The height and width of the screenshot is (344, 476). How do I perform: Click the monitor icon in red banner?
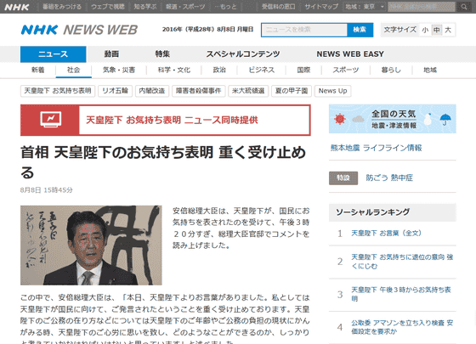(x=50, y=120)
